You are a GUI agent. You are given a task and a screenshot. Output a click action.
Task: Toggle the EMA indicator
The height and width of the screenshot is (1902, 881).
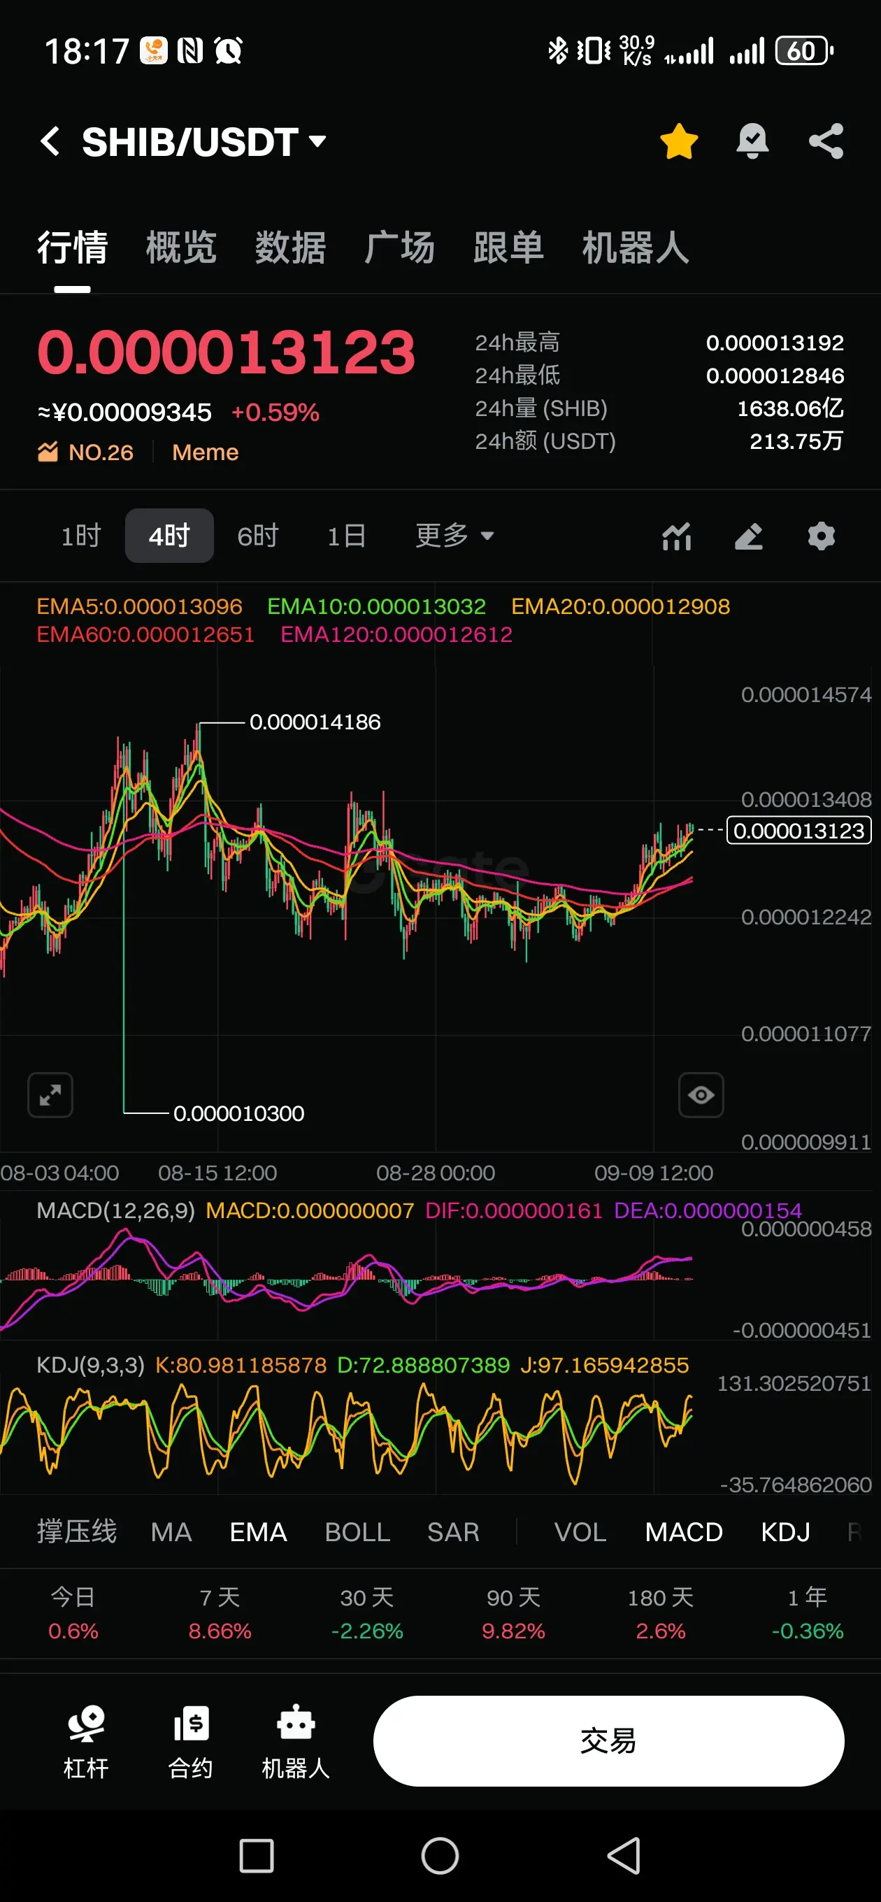pyautogui.click(x=258, y=1532)
